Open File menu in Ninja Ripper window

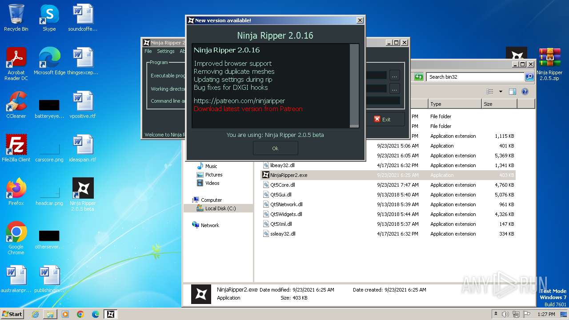tap(148, 51)
